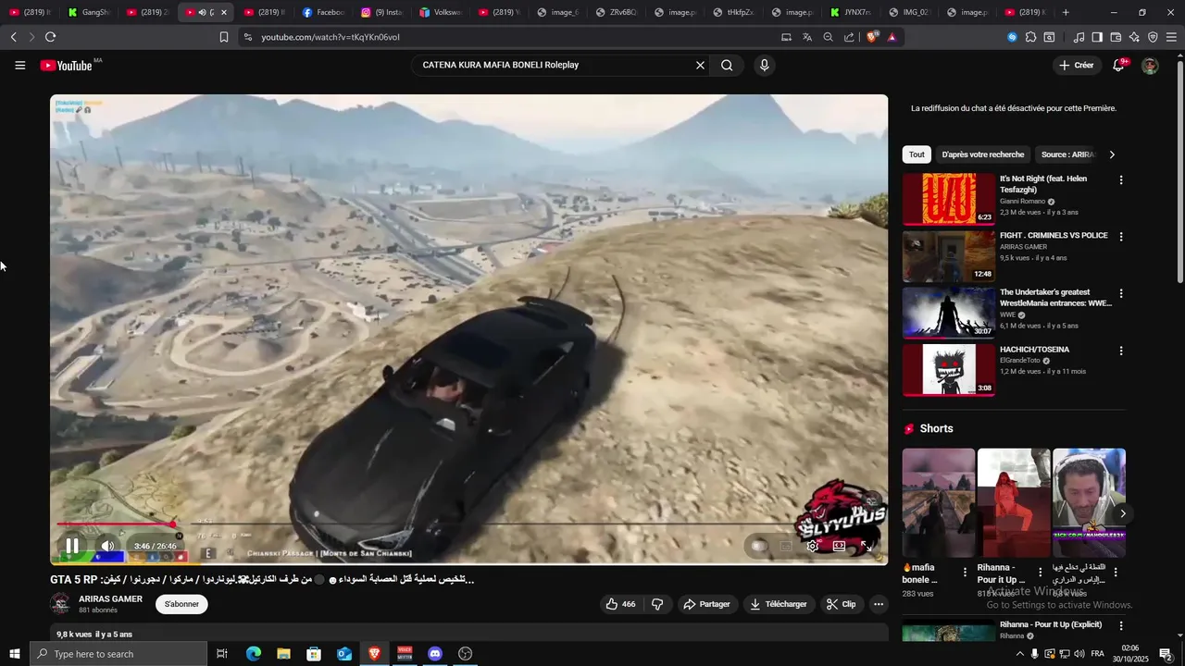Open the It's Not Right video thumbnail
1185x666 pixels.
click(x=949, y=199)
